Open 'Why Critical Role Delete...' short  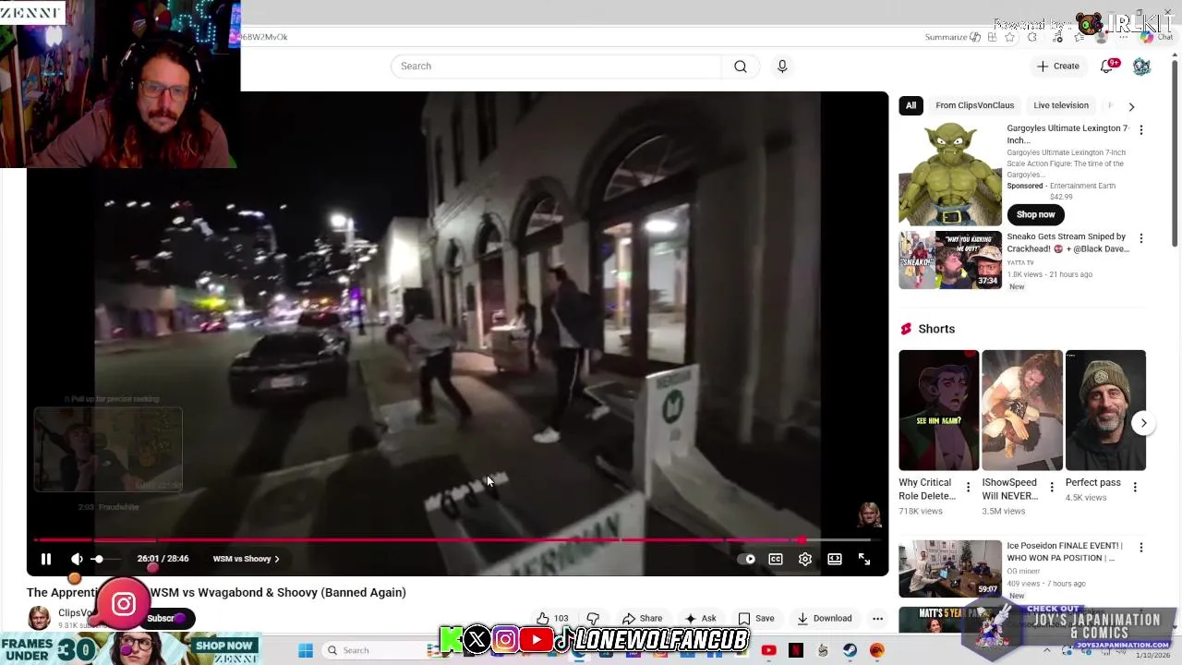pos(938,410)
